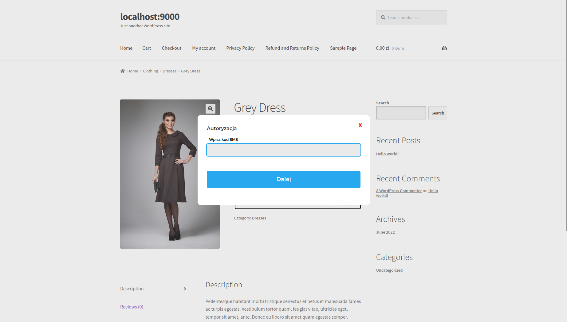Open the Checkout menu item
This screenshot has width=567, height=322.
pyautogui.click(x=171, y=48)
